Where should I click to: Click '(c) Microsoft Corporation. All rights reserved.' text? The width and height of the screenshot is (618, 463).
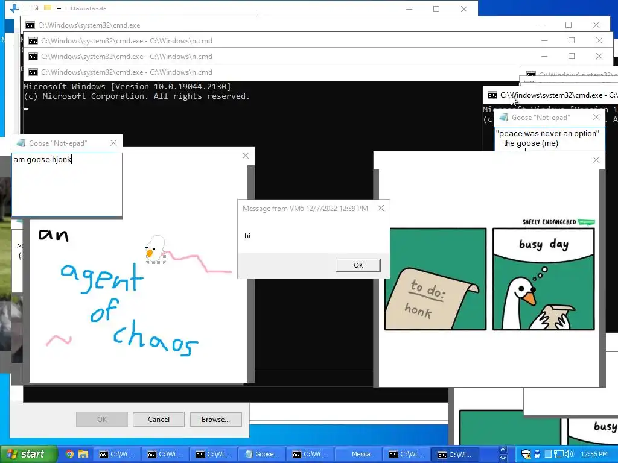137,96
